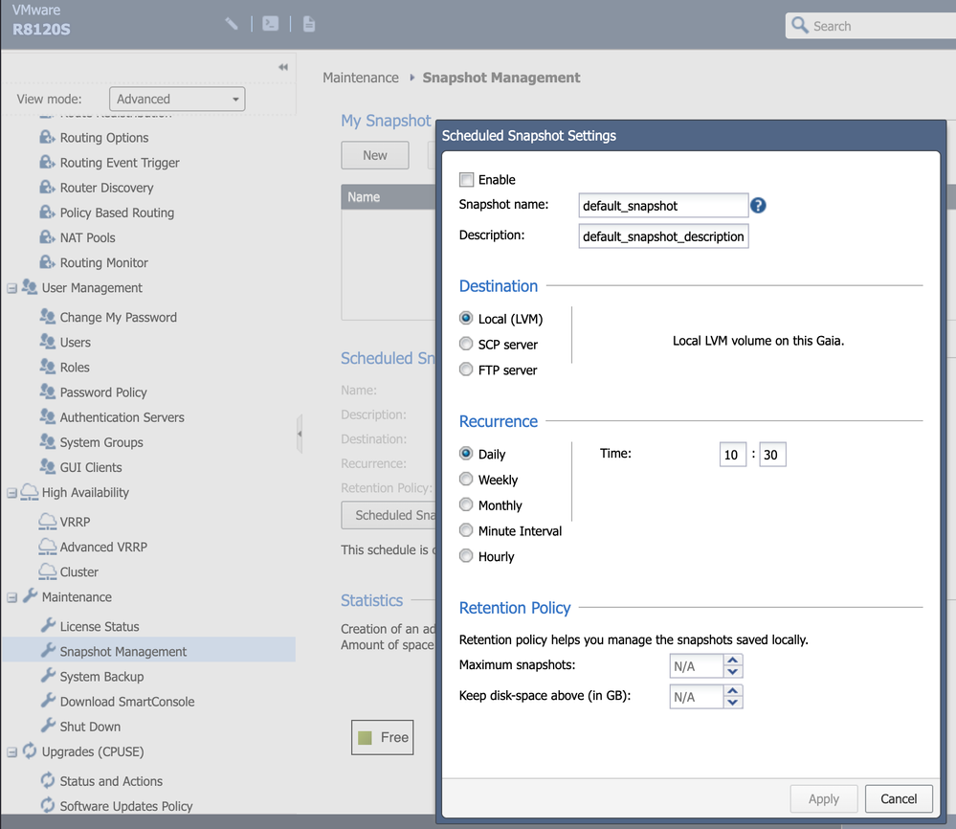956x829 pixels.
Task: Click the Routing Monitor icon
Action: pos(47,262)
